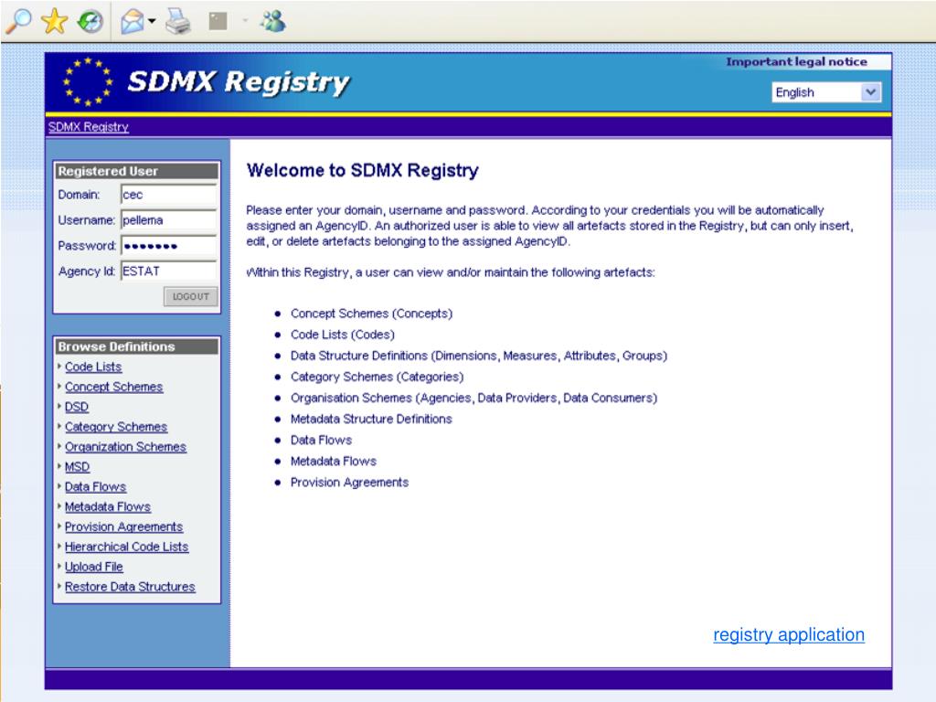Open Provision Agreements sidebar link
Screen dimensions: 936x702
pyautogui.click(x=123, y=526)
